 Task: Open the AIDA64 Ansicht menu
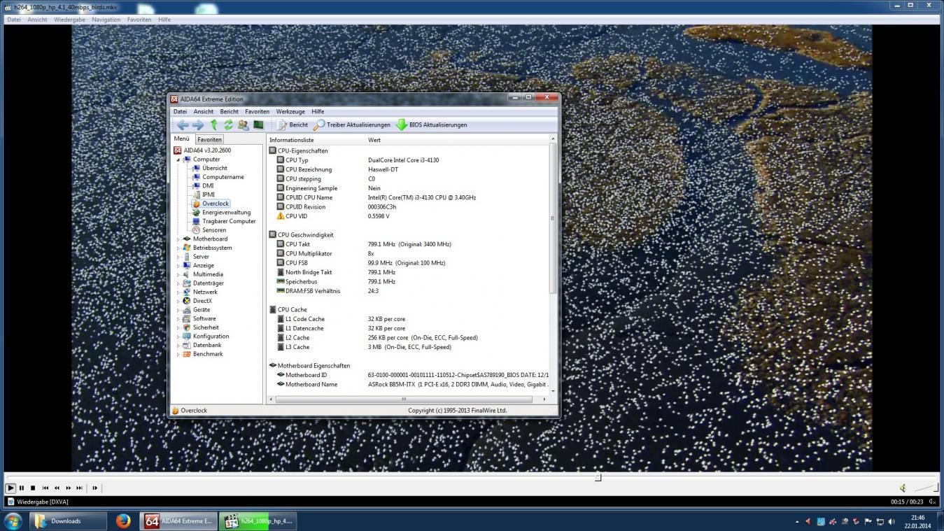(204, 111)
